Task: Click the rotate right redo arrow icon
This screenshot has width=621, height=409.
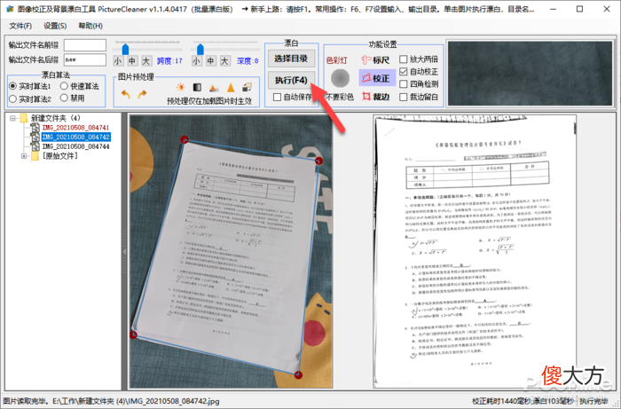Action: 142,94
